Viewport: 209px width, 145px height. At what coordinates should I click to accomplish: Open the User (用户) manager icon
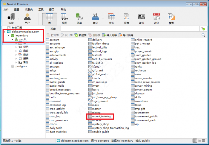27,19
